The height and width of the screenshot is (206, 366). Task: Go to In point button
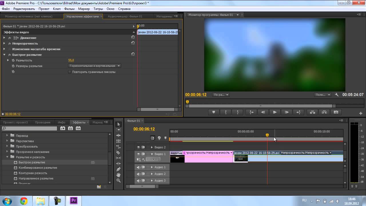tap(251, 112)
